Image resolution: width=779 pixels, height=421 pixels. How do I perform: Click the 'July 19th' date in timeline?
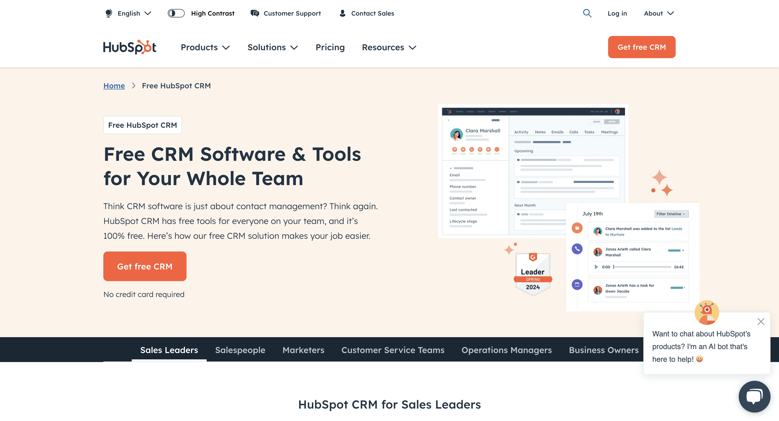pos(592,214)
